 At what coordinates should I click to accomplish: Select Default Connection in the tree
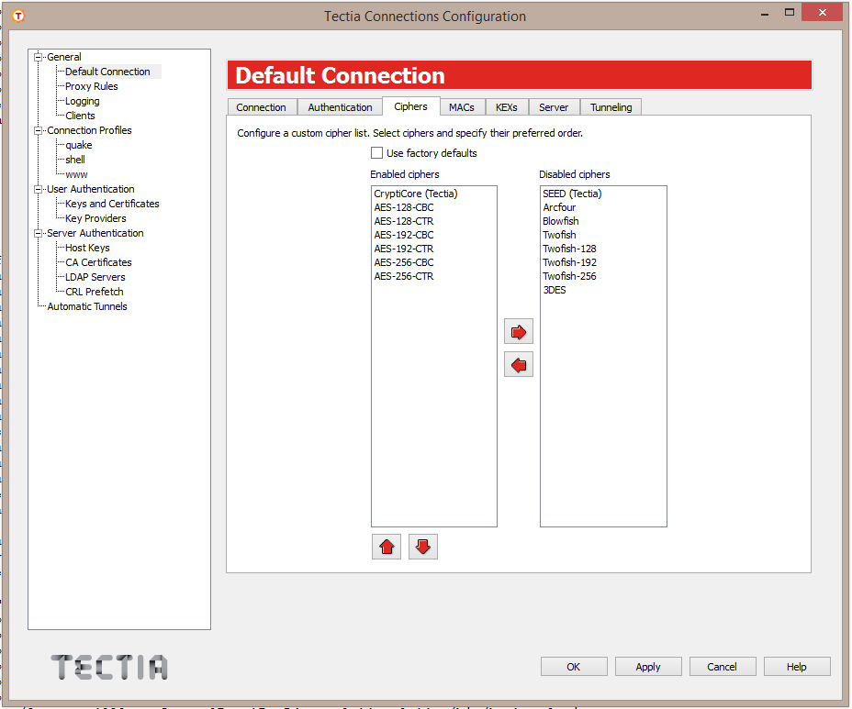point(107,72)
